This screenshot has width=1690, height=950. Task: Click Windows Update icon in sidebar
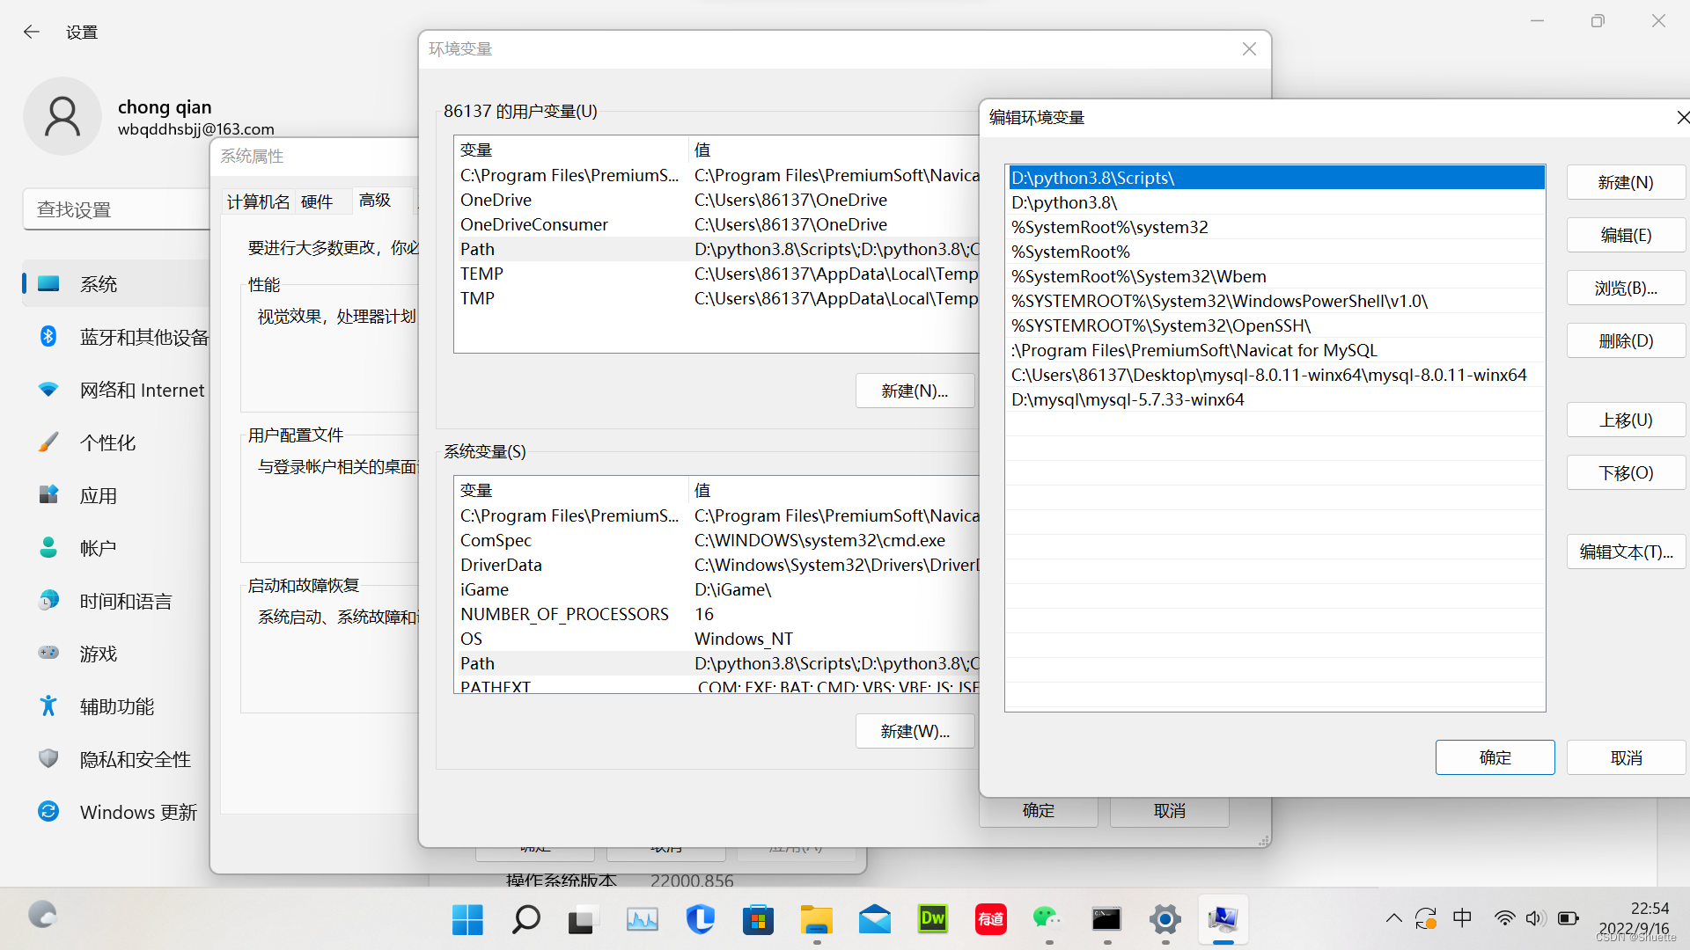tap(48, 811)
